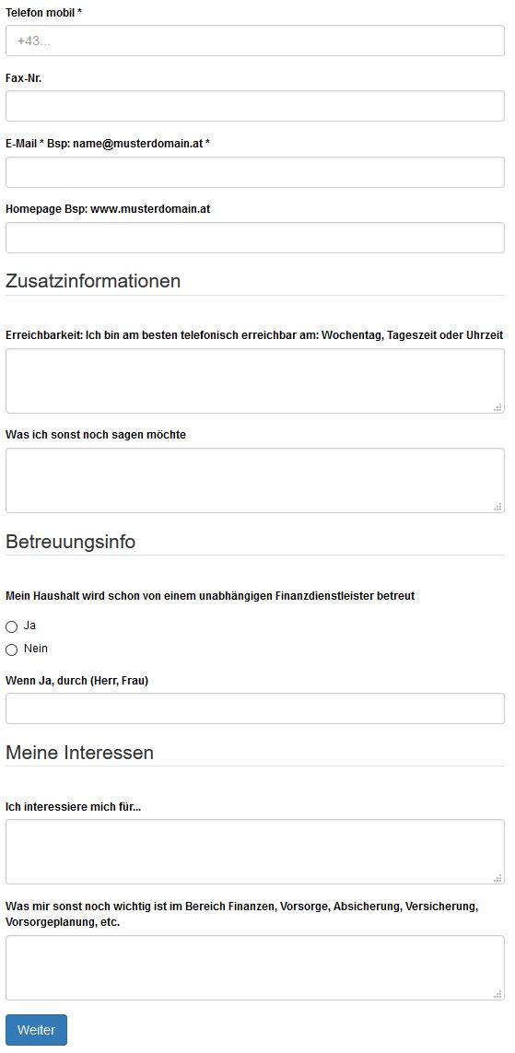This screenshot has width=515, height=1053.
Task: Click the E-Mail input field
Action: 255,172
